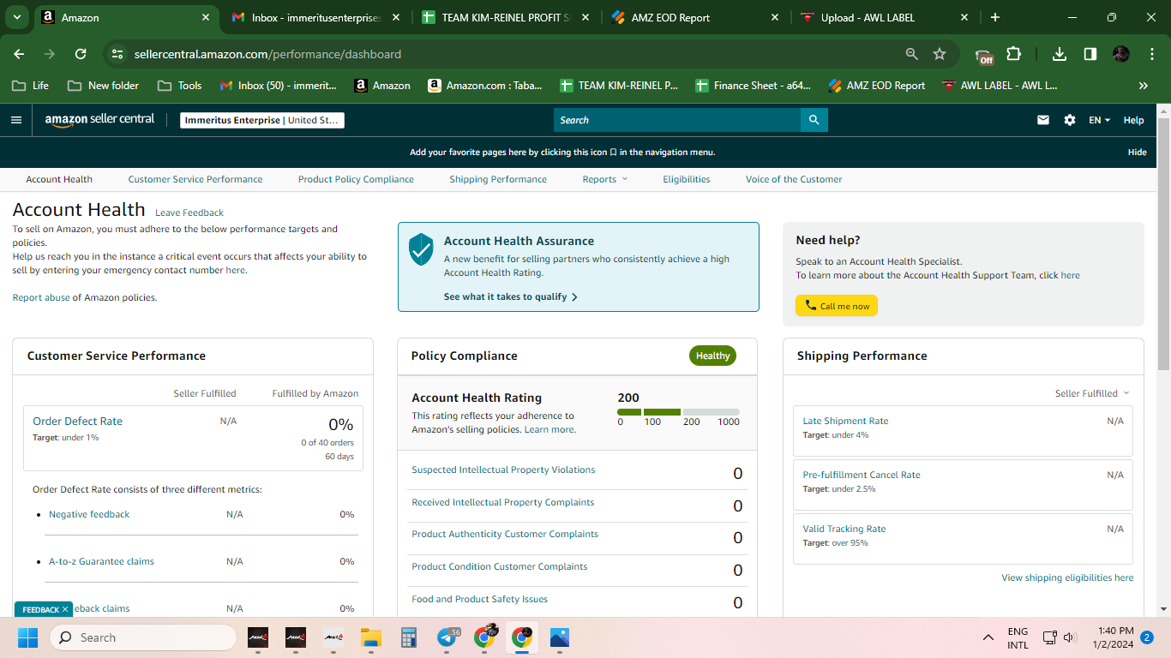Image resolution: width=1171 pixels, height=658 pixels.
Task: Open Suspected Intellectual Property Violations link
Action: point(503,470)
